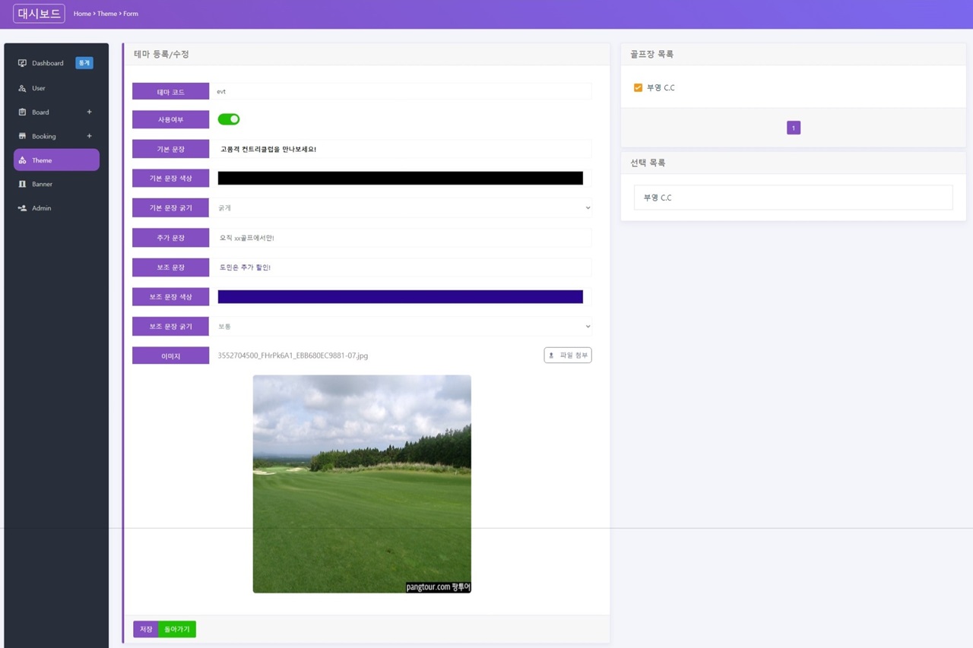Click the 이미지 field label
973x648 pixels.
coord(171,356)
